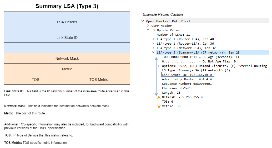
Task: Click the Link State ID diagram cell
Action: click(x=67, y=38)
